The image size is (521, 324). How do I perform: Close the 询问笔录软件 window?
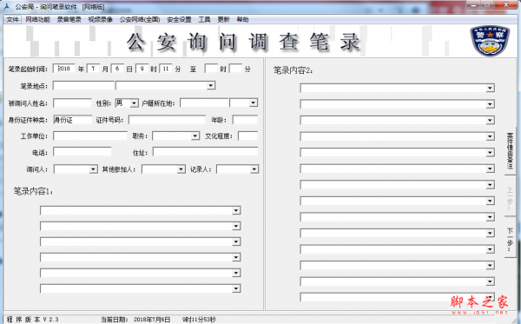[x=505, y=5]
